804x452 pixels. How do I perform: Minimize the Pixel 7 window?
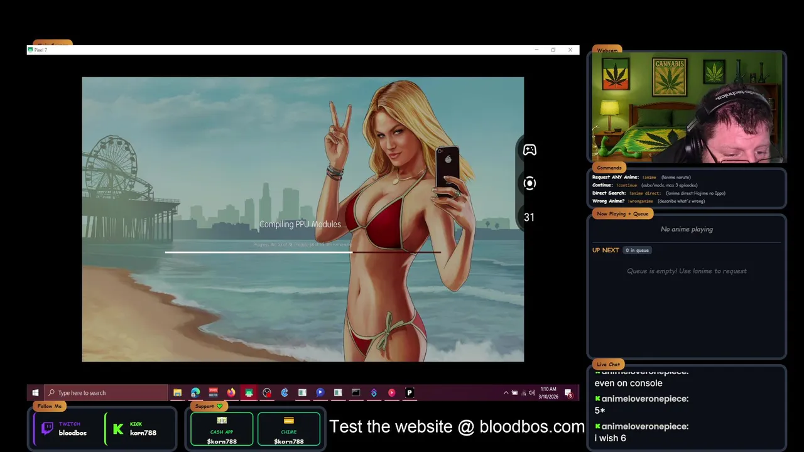[x=536, y=50]
